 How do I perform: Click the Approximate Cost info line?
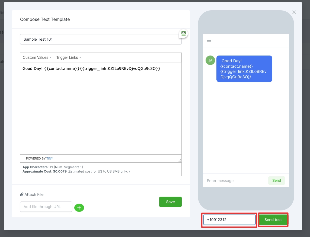coord(76,171)
